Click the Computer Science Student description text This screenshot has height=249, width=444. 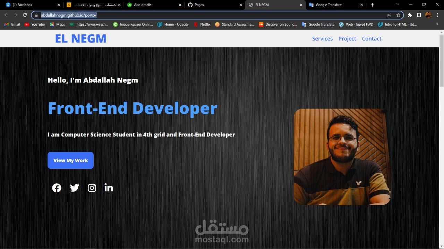point(142,135)
